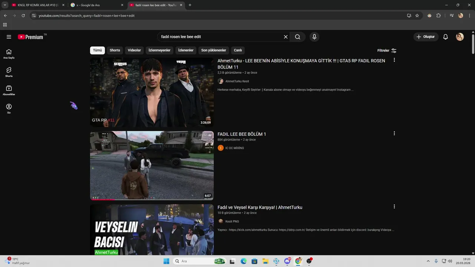Start voice search with the microphone
The width and height of the screenshot is (475, 267).
[x=314, y=37]
